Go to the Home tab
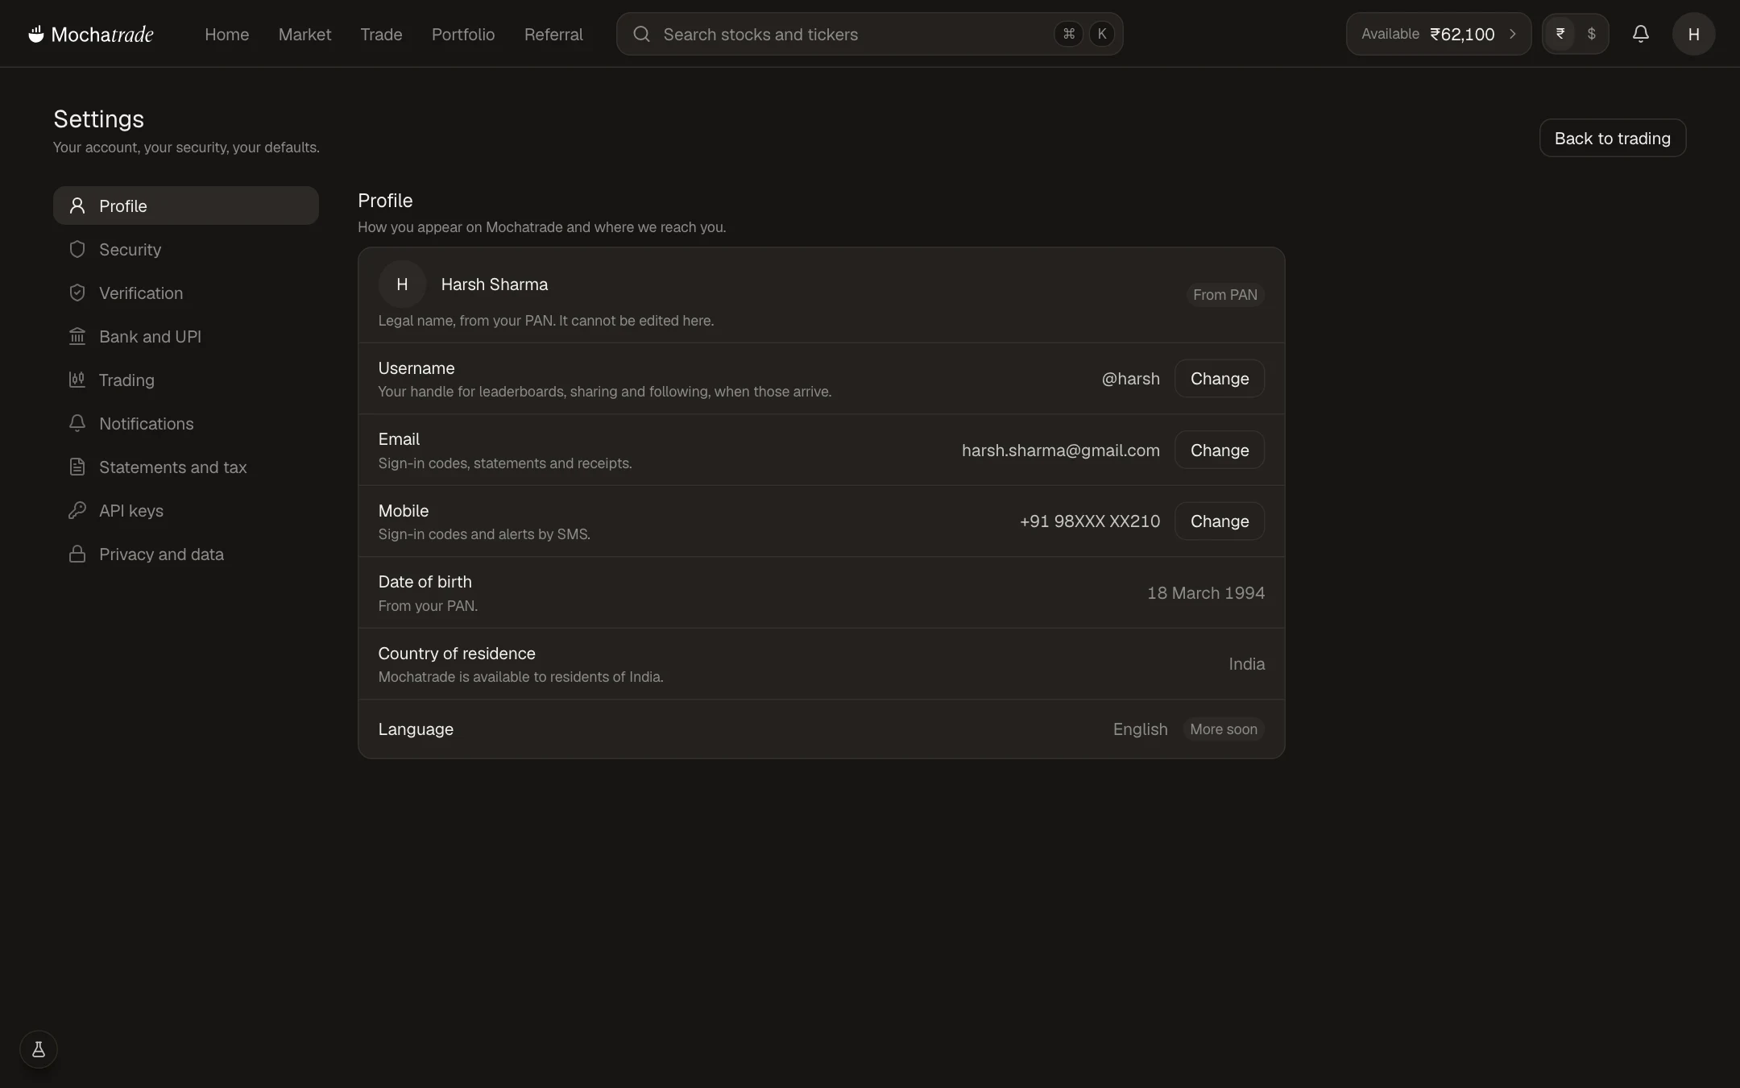Image resolution: width=1740 pixels, height=1088 pixels. (x=226, y=34)
